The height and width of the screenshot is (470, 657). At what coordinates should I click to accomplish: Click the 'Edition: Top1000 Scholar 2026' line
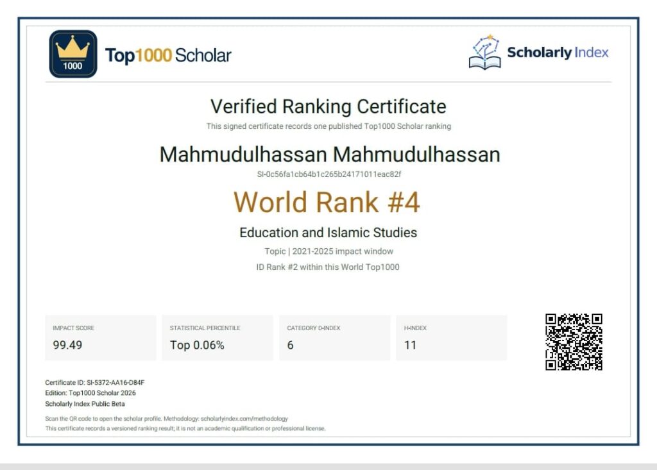90,393
